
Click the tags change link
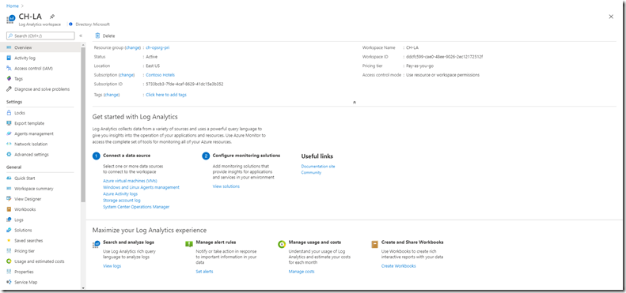point(112,95)
